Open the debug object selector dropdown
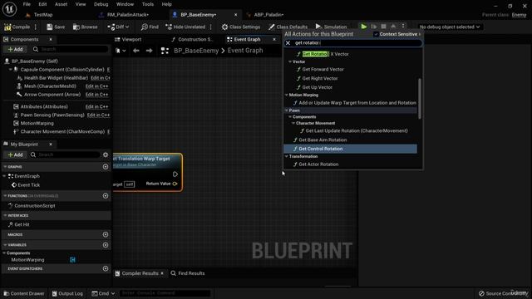This screenshot has width=532, height=299. point(450,27)
